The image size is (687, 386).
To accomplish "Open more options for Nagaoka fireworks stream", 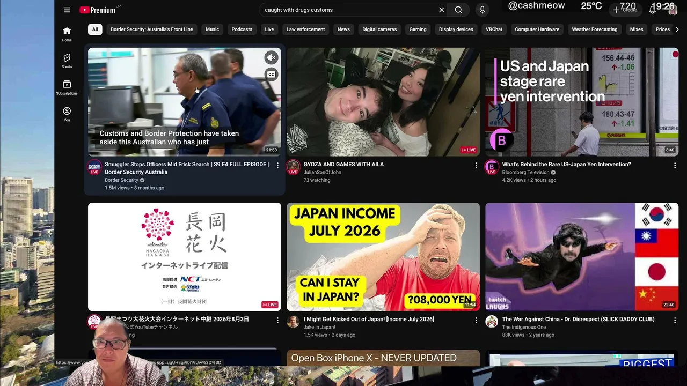I will (x=277, y=320).
